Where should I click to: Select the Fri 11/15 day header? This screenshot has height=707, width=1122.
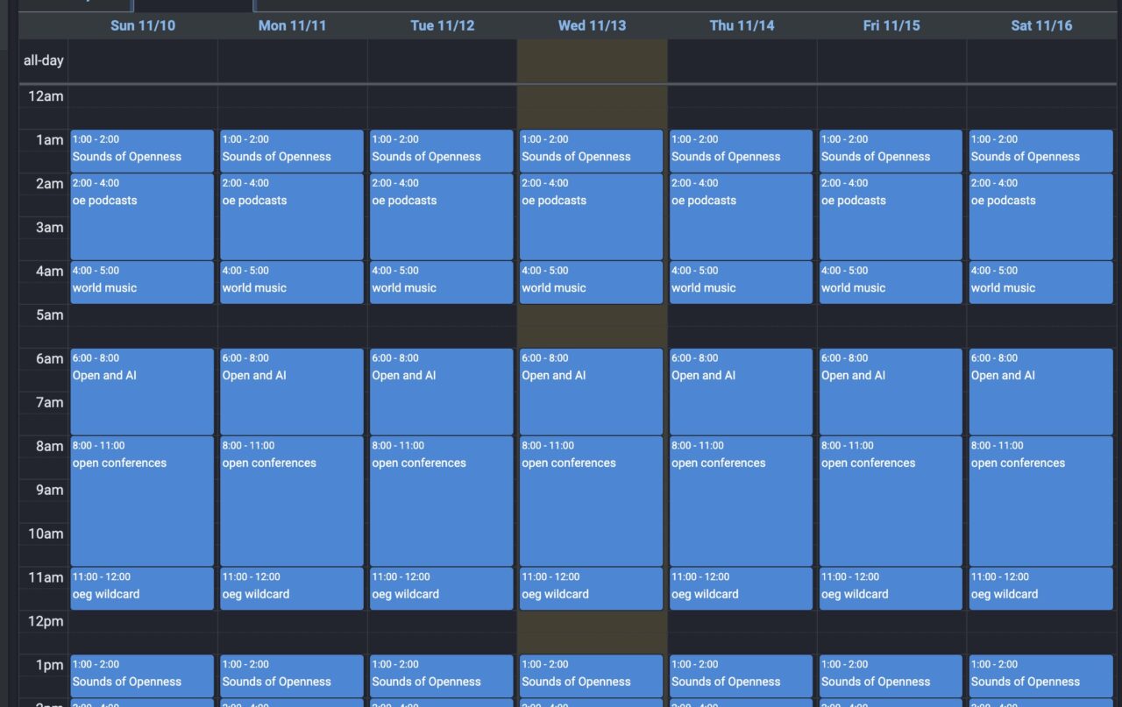coord(891,25)
